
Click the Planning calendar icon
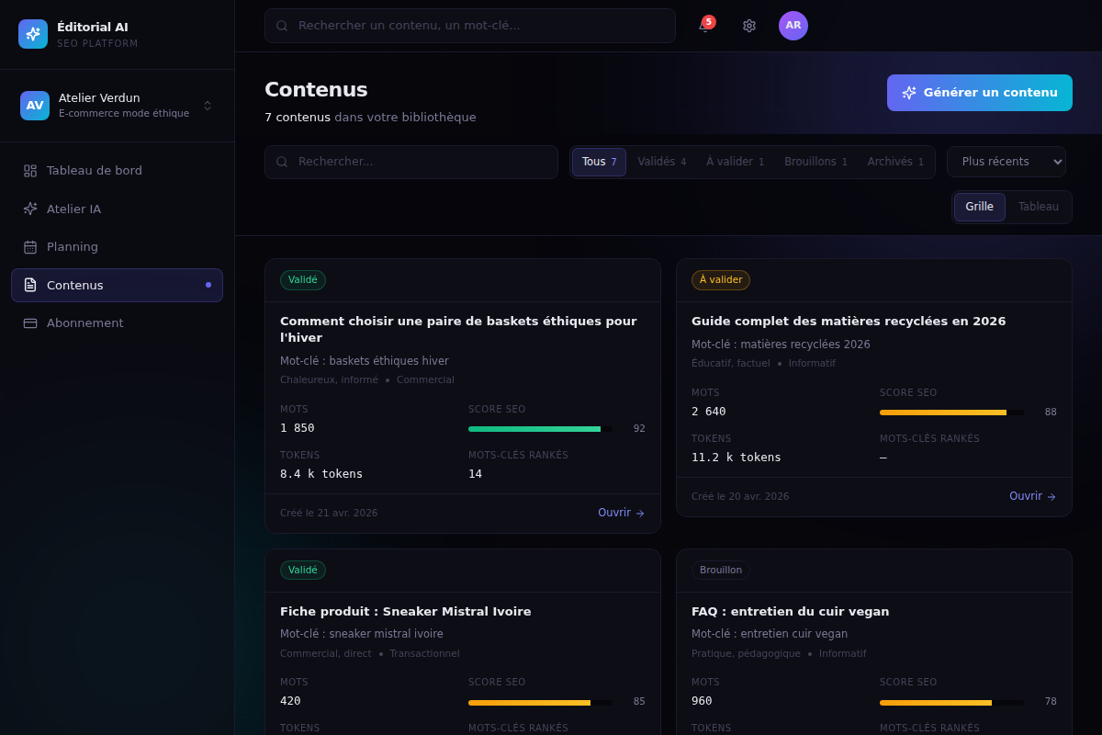[30, 247]
